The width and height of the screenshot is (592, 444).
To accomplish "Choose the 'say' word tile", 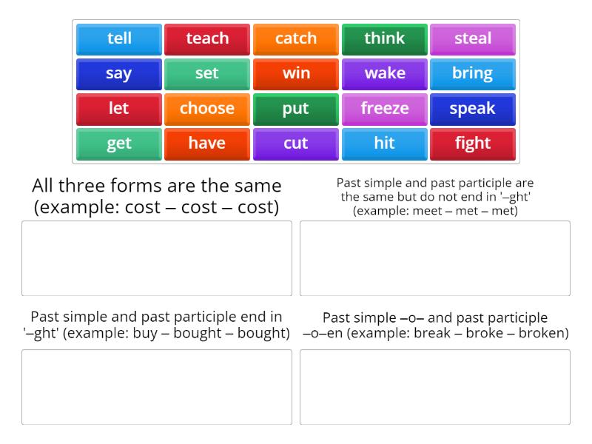I will 118,73.
